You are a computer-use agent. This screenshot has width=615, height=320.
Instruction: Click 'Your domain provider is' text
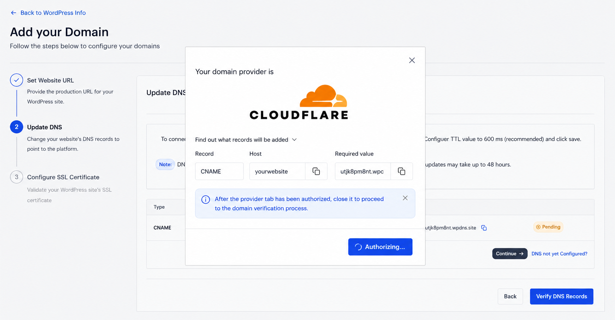[x=234, y=72]
